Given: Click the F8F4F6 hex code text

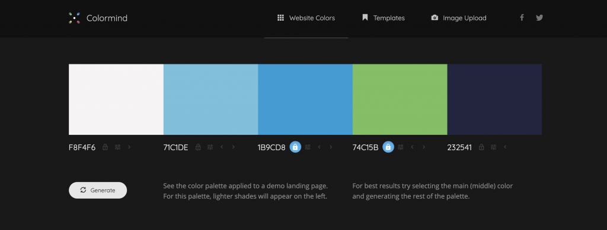Looking at the screenshot, I should click(82, 147).
